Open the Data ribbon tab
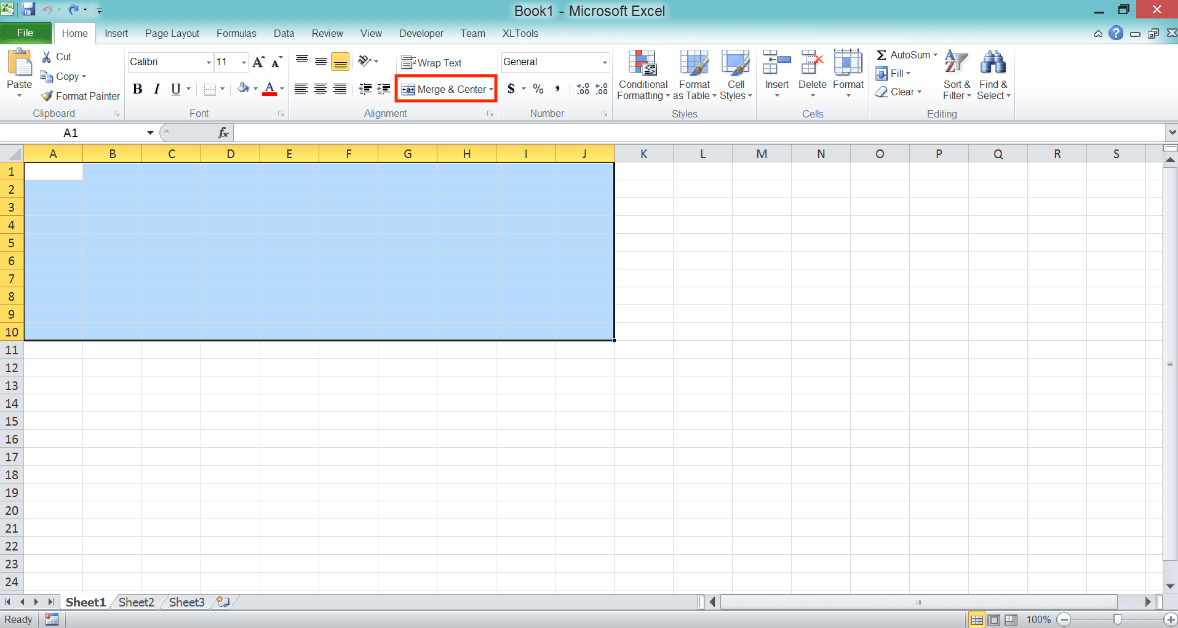This screenshot has width=1178, height=628. point(284,33)
